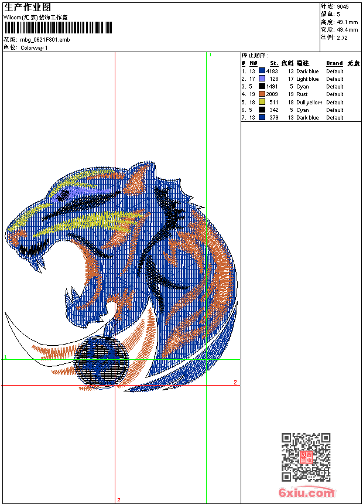Click the Colorway 1 label

(x=34, y=47)
